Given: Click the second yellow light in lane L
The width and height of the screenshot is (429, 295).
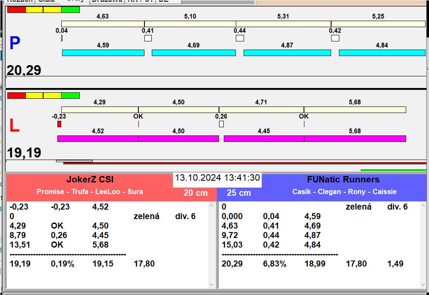Looking at the screenshot, I should pos(52,95).
